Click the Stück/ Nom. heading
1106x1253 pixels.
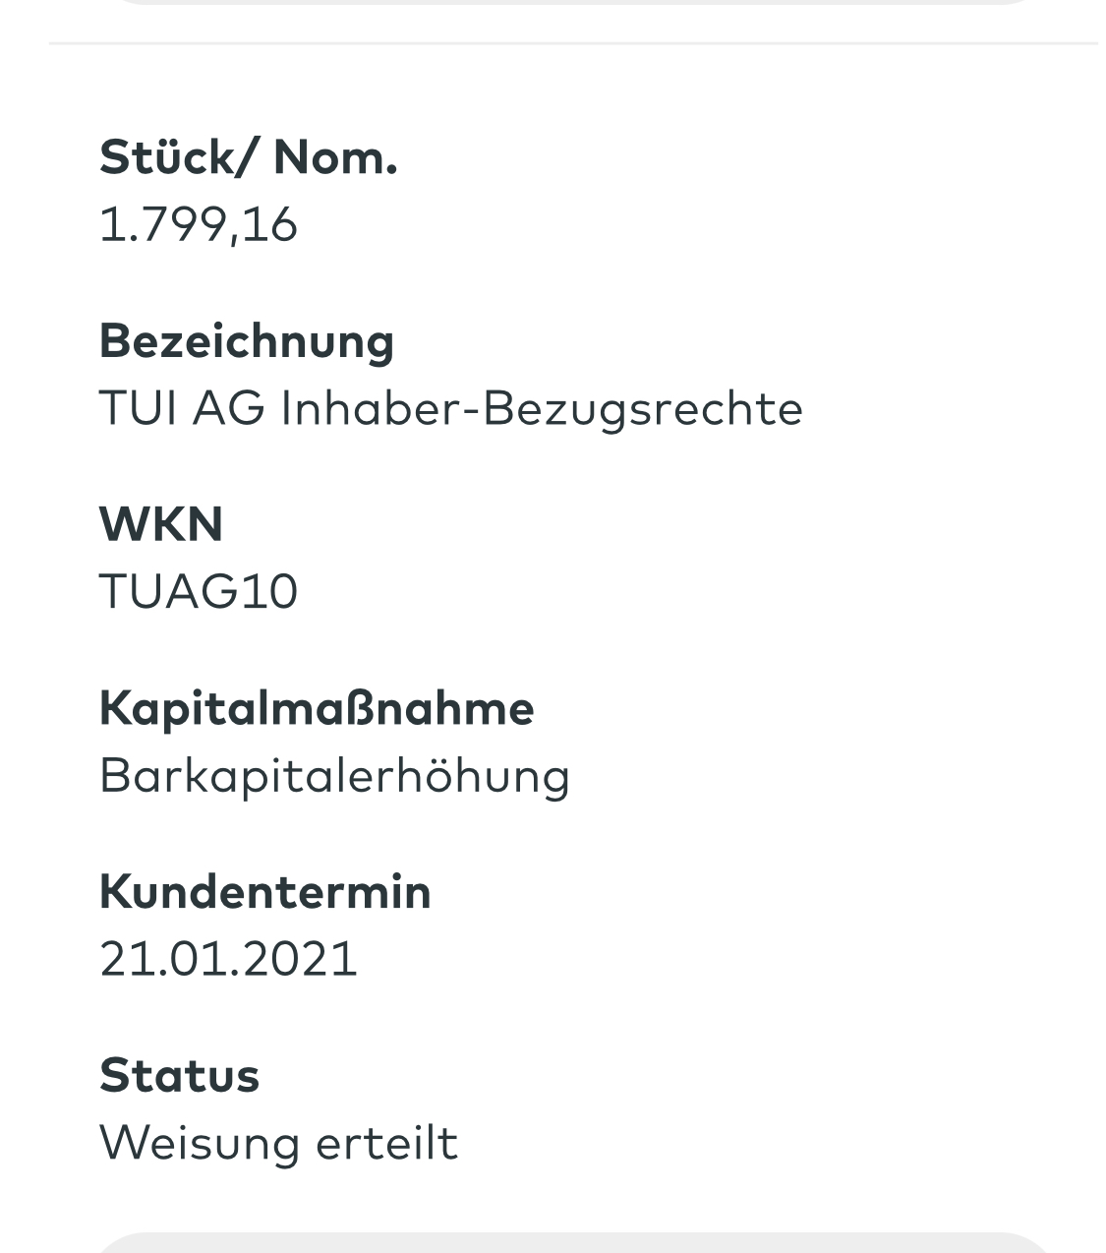click(x=248, y=157)
